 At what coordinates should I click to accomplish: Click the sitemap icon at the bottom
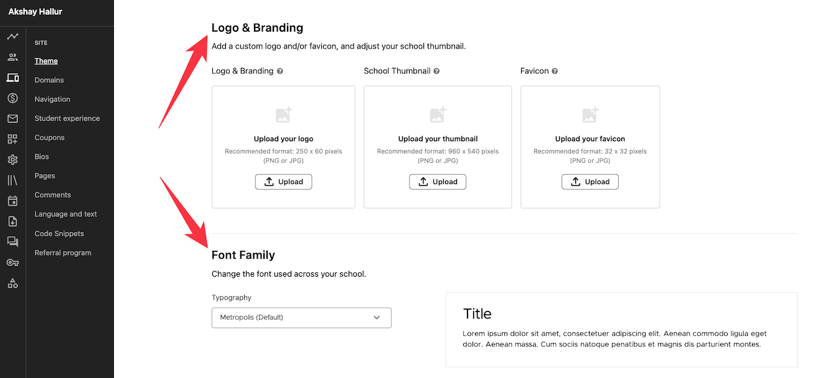point(12,283)
